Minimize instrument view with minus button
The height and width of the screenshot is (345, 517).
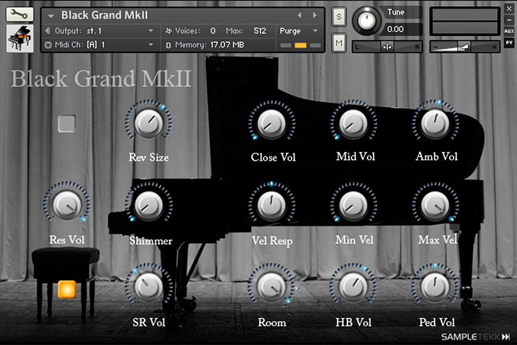click(509, 19)
